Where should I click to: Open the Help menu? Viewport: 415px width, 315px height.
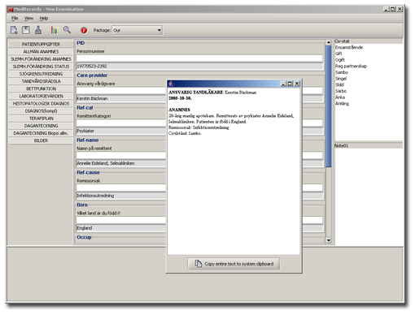44,19
